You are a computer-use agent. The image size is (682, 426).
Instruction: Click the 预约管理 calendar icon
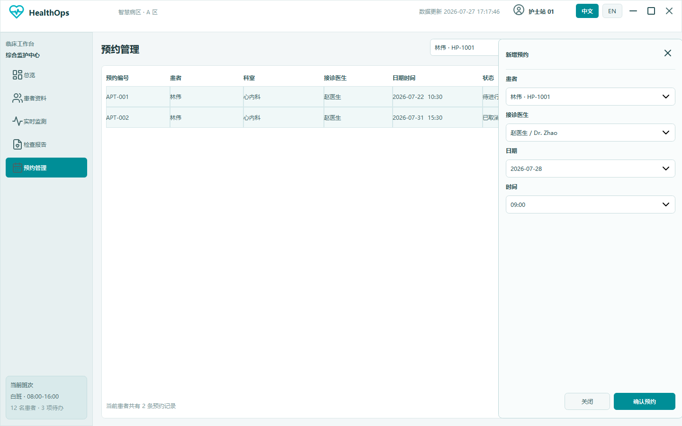point(18,168)
